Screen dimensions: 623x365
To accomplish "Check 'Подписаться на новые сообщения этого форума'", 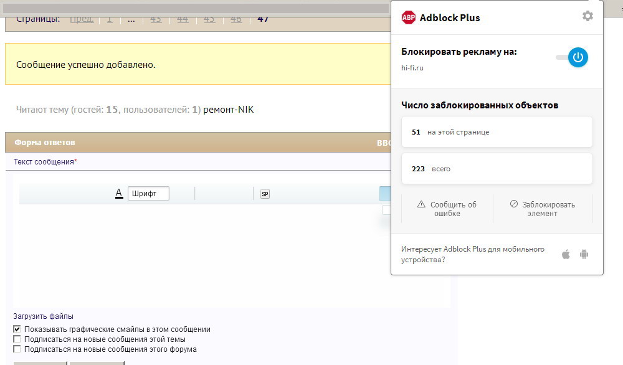I will click(x=17, y=349).
